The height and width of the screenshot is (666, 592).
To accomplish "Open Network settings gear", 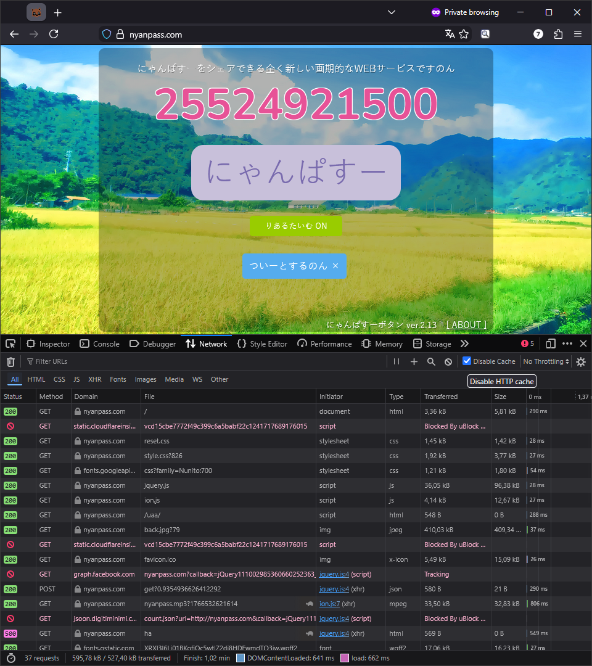I will point(581,361).
